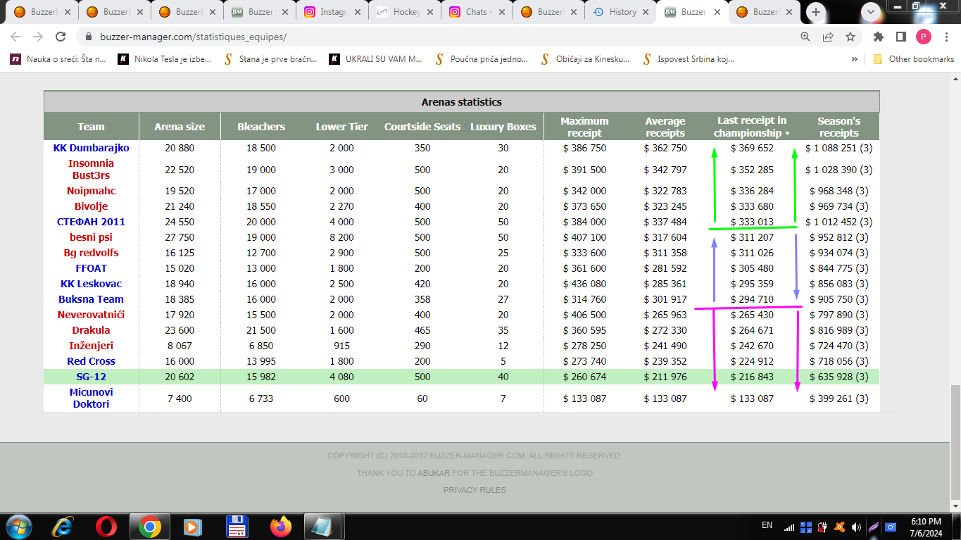Open the SG-12 team link
Screen dimensions: 961x540
point(91,377)
